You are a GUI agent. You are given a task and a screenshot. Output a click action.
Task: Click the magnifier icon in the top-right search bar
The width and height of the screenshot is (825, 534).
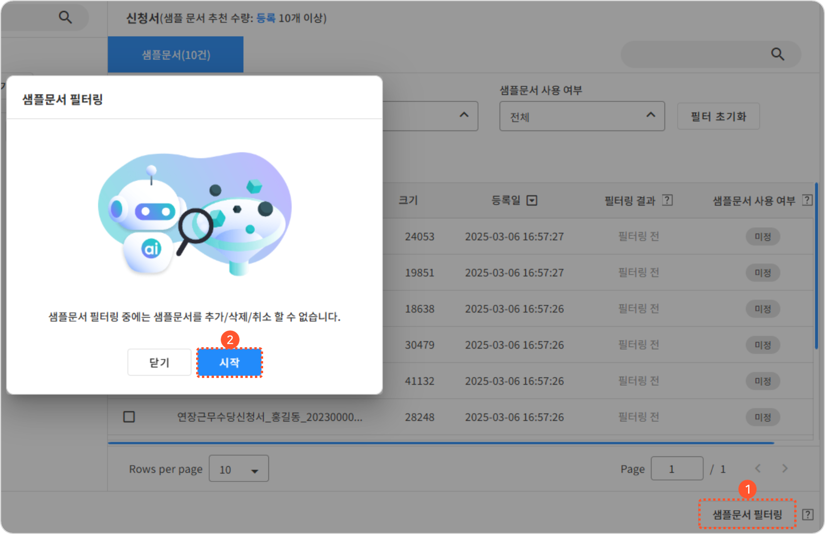coord(777,54)
